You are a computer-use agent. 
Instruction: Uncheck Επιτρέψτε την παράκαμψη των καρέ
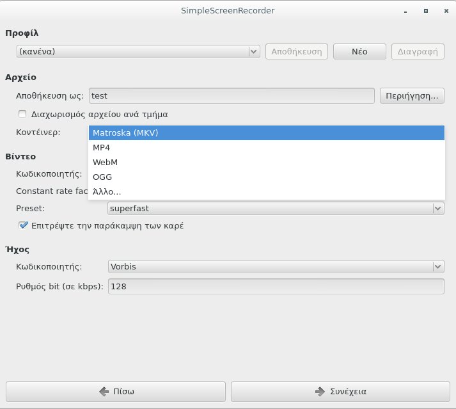coord(23,225)
